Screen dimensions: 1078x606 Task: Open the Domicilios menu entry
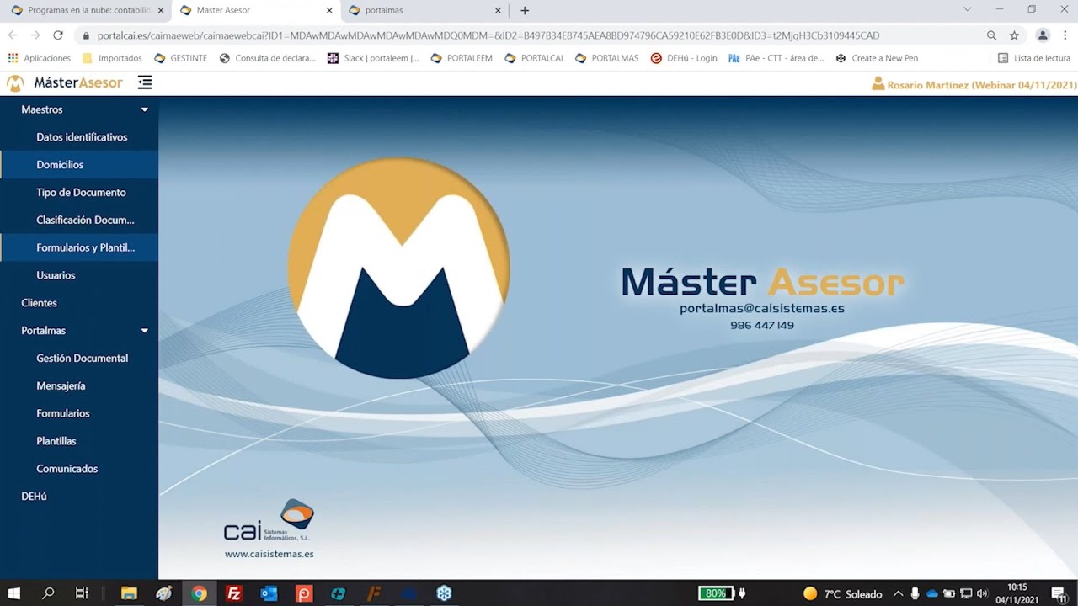pos(79,165)
